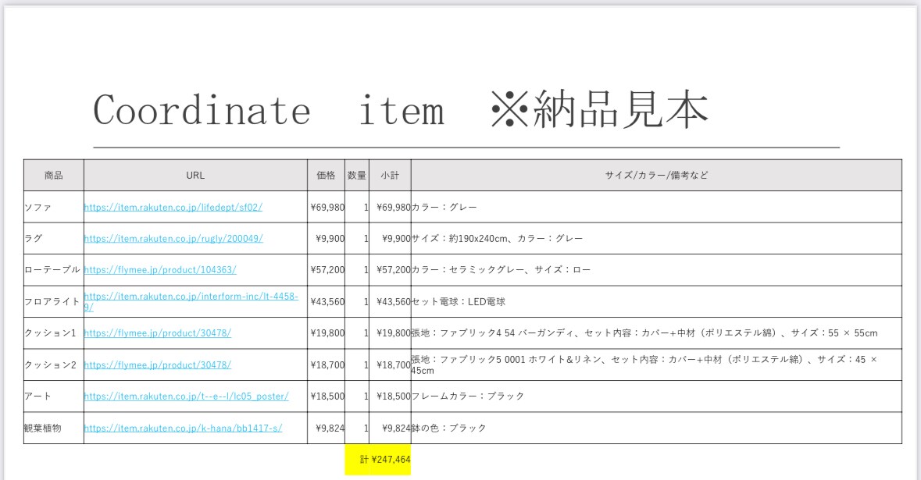Viewport: 921px width, 480px height.
Task: Select the クッション1 product cell
Action: (53, 332)
